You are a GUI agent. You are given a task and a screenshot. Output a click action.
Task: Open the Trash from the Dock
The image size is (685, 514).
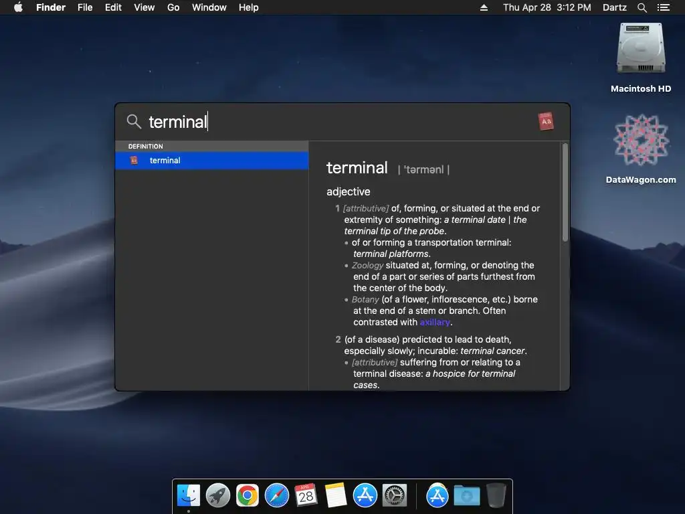(496, 496)
